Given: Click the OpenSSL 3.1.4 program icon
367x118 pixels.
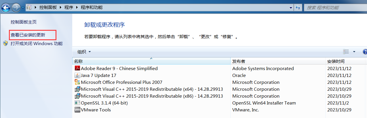Looking at the screenshot, I should click(77, 103).
